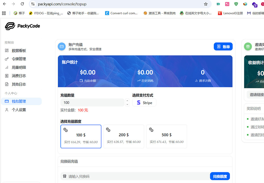Click the coin icon on the 200 $ card
Image resolution: width=264 pixels, height=183 pixels.
click(x=108, y=130)
